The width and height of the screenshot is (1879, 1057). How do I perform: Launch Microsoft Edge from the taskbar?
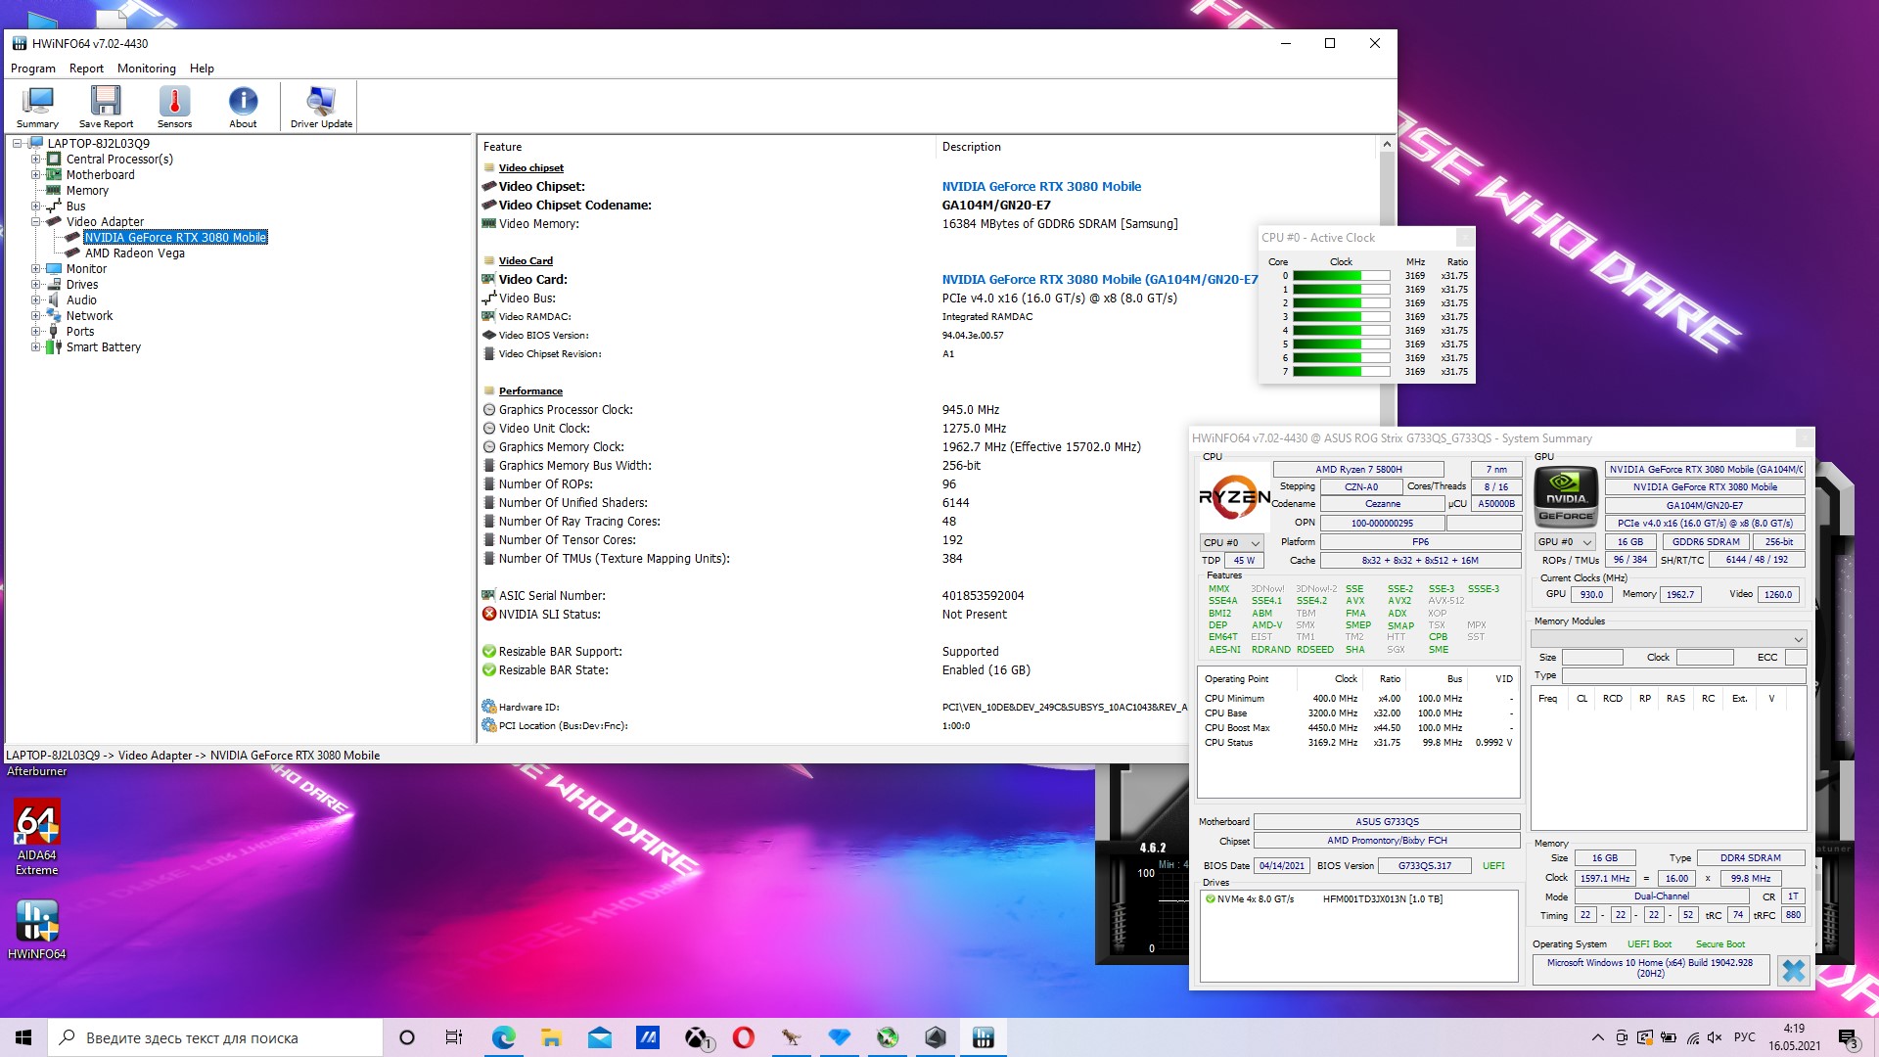pyautogui.click(x=503, y=1037)
